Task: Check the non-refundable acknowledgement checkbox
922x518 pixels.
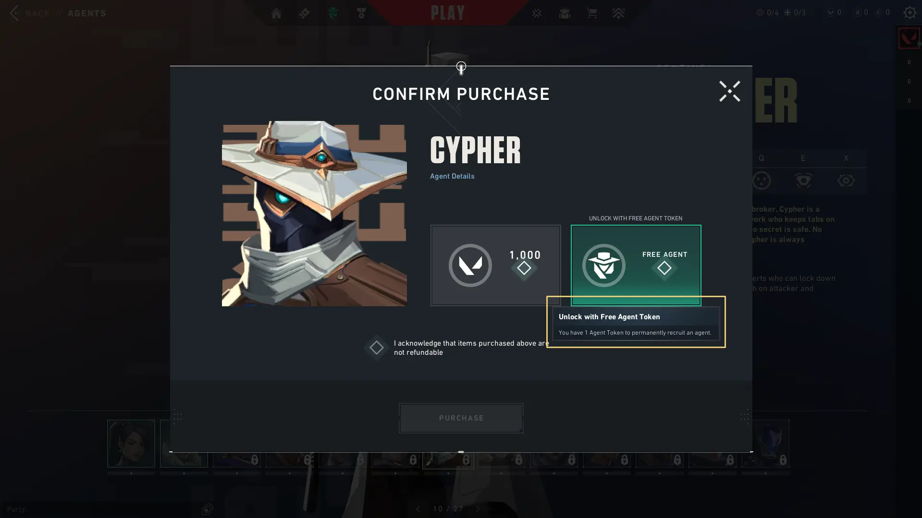Action: (x=376, y=348)
